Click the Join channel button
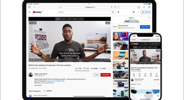The height and width of the screenshot is (100, 184). (96, 75)
